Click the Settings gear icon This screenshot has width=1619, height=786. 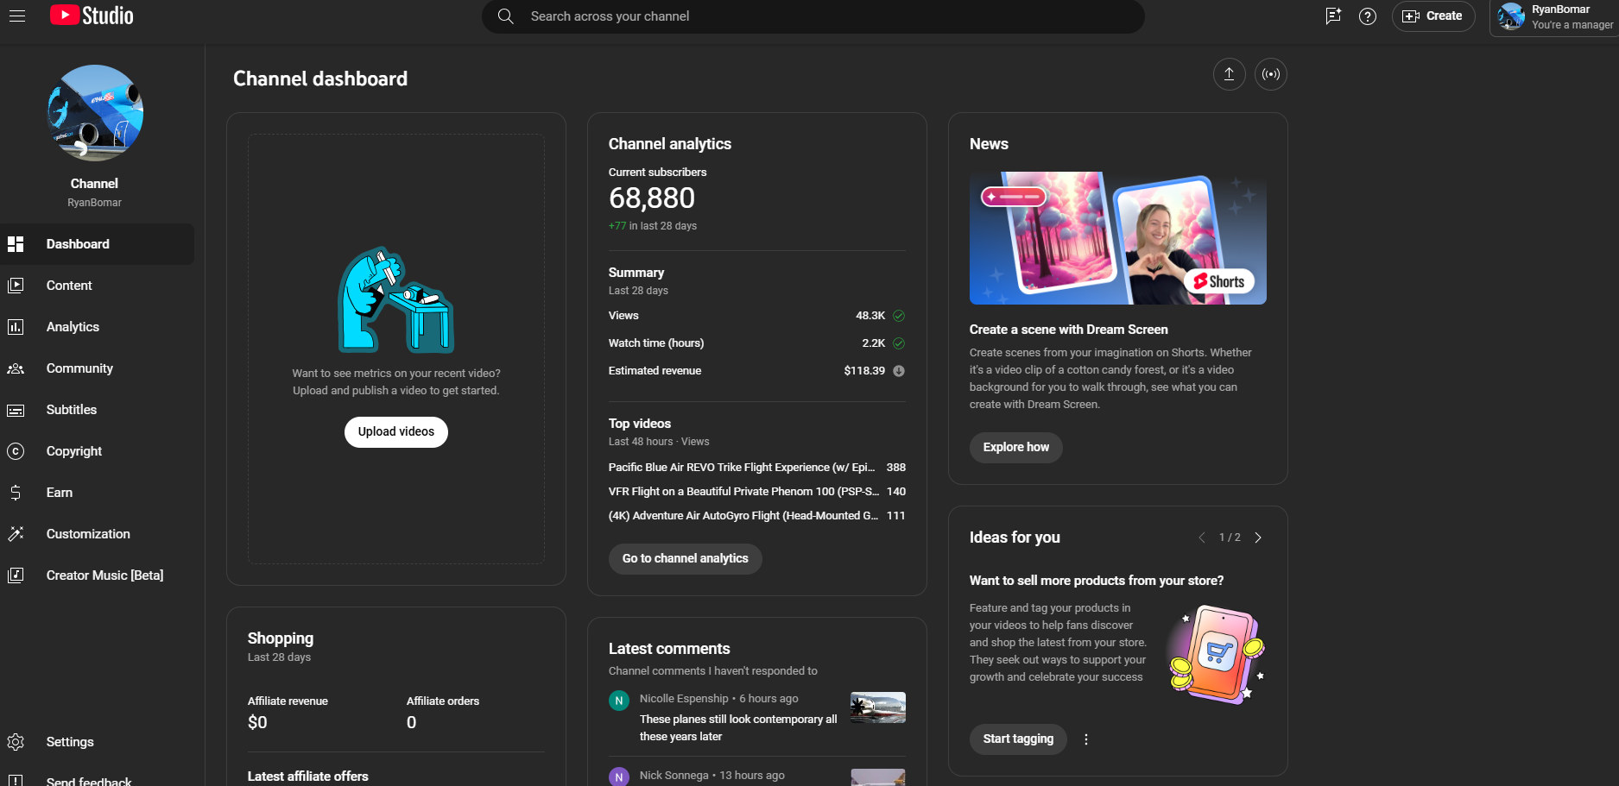(x=16, y=742)
